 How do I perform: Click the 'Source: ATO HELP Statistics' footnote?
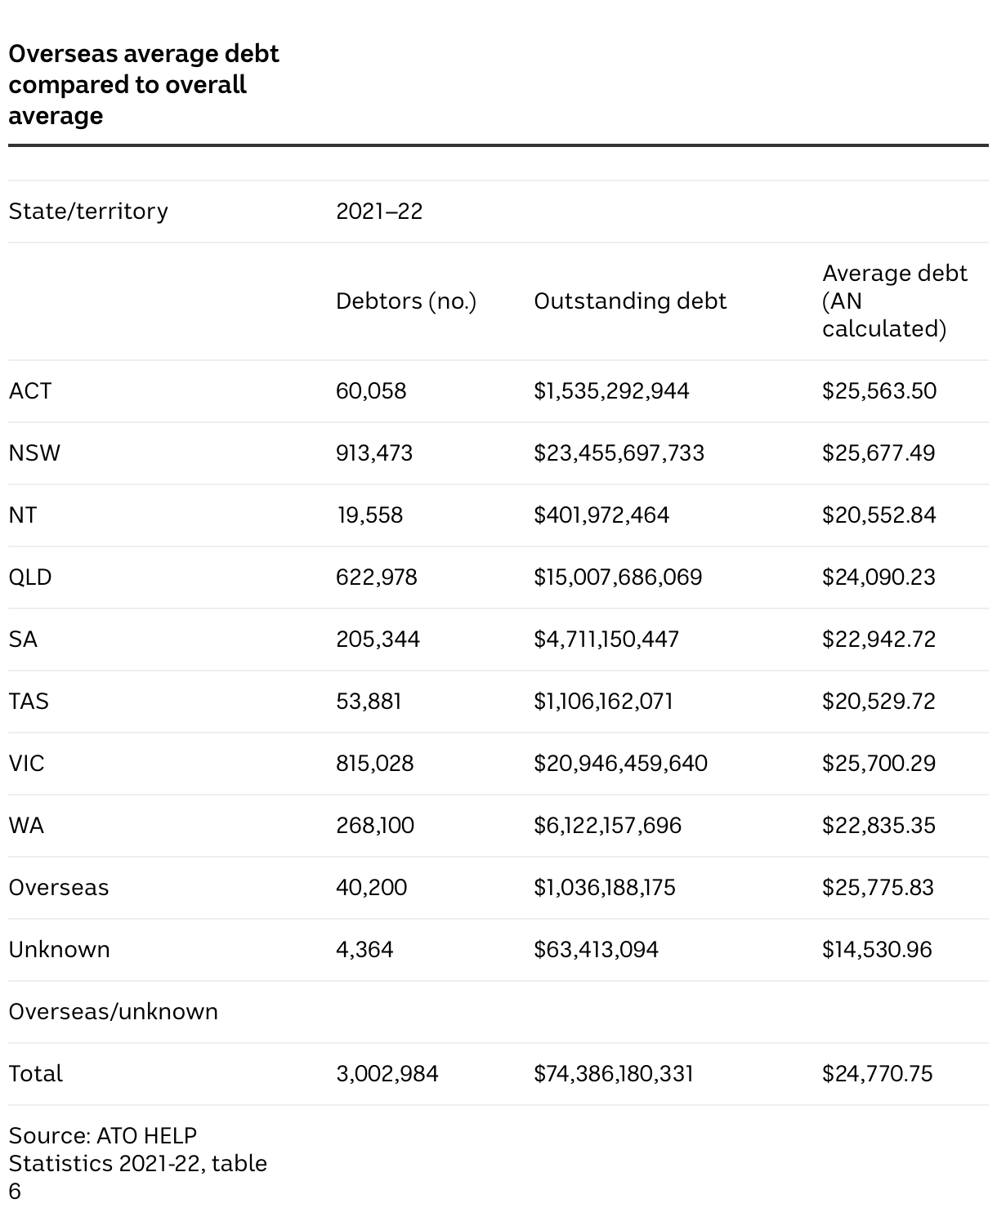[137, 1163]
